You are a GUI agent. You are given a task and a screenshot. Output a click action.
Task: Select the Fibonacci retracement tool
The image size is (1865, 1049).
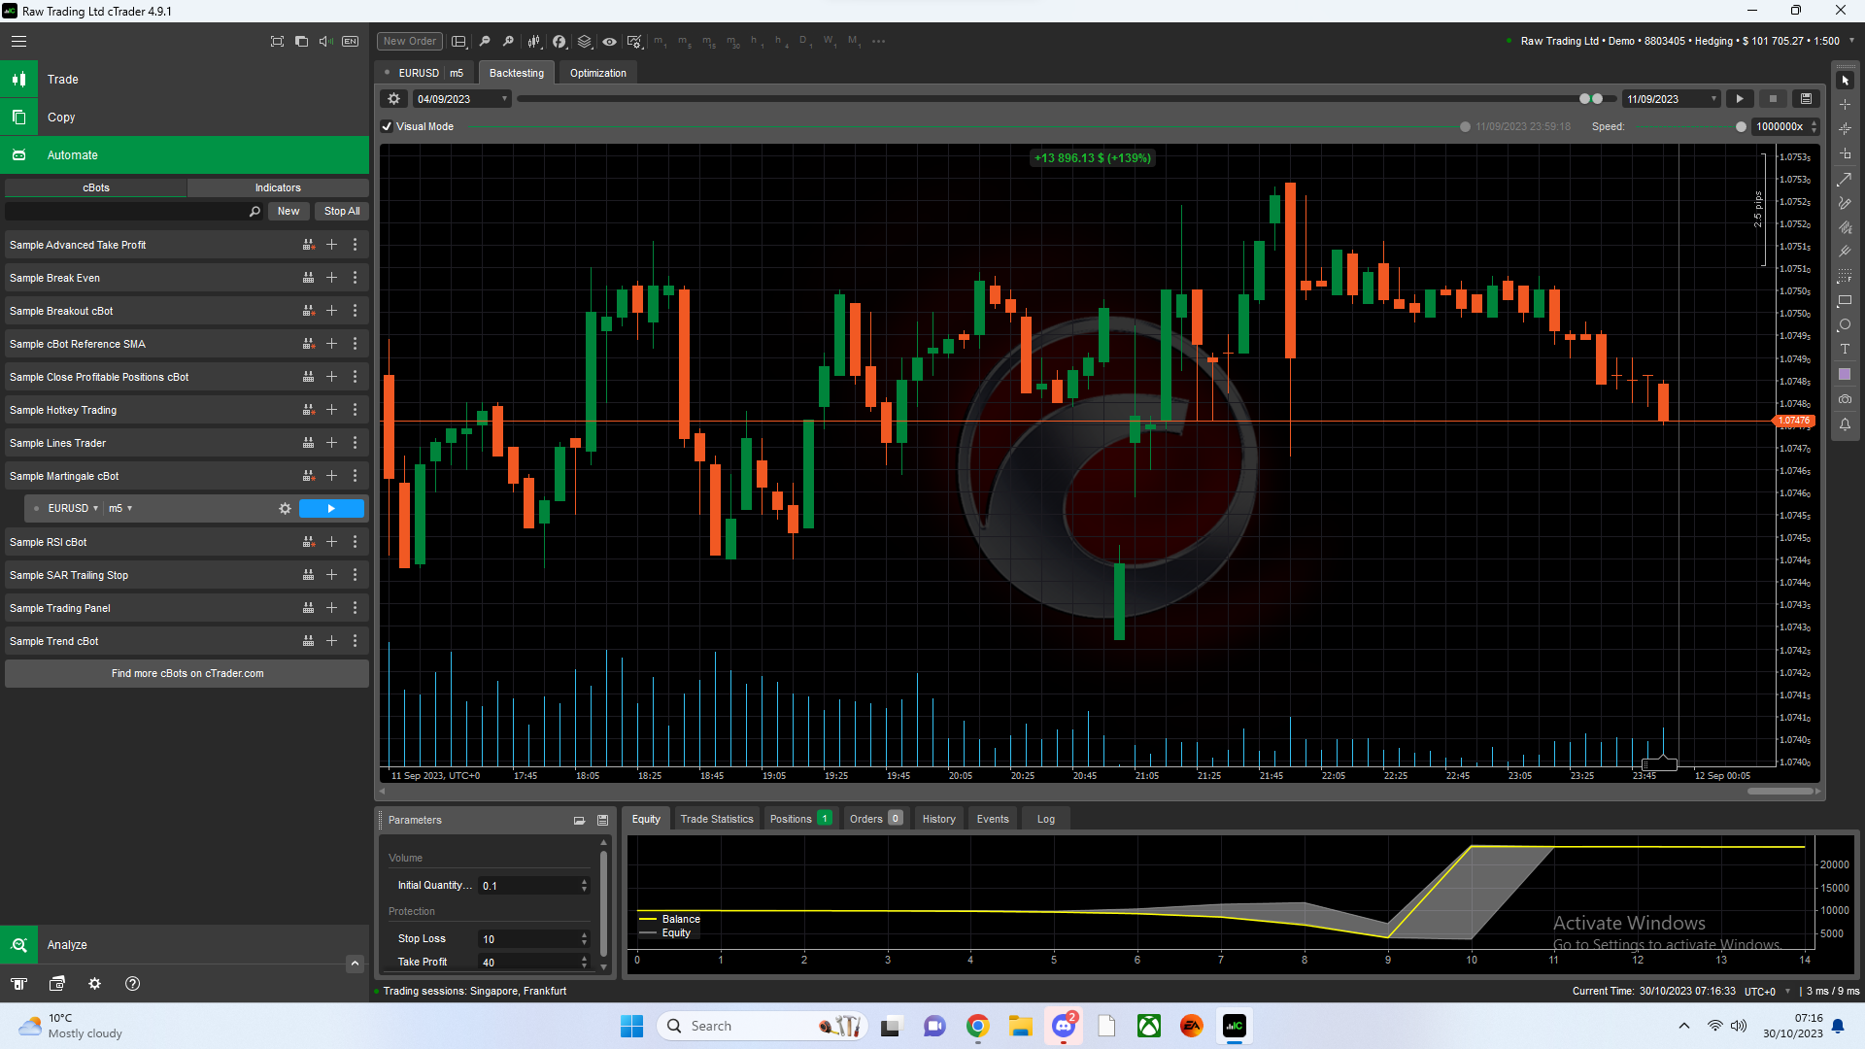[1845, 276]
